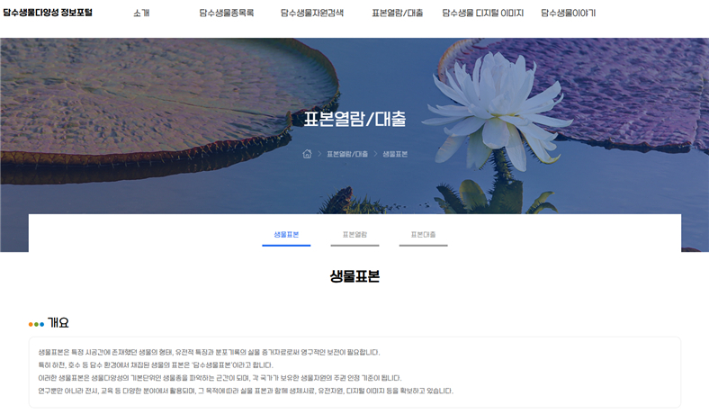Click the 개요 section heading text

pyautogui.click(x=58, y=323)
